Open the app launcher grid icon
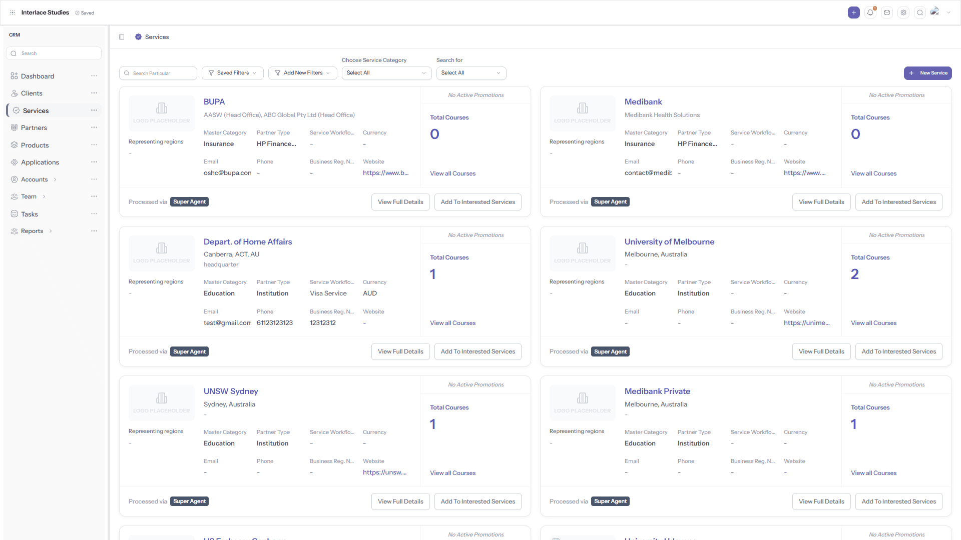Viewport: 961px width, 540px height. 13,12
